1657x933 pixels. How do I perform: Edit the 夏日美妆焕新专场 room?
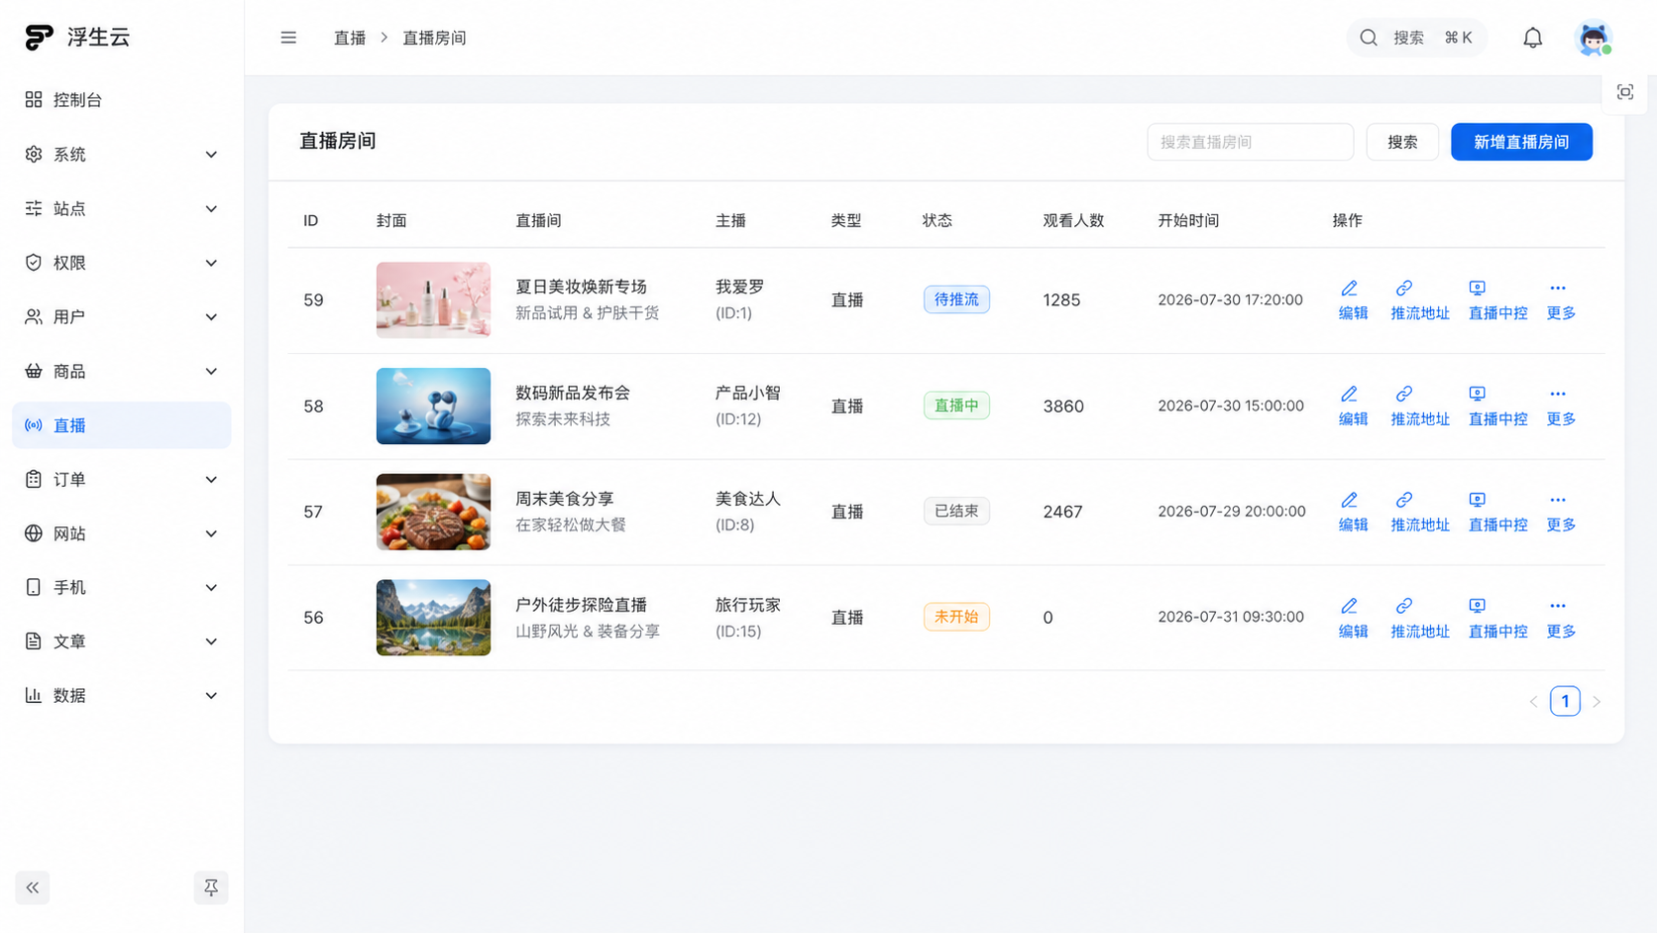coord(1353,300)
